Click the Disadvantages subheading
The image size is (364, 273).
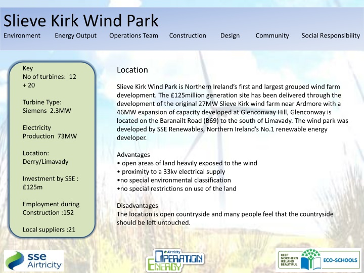(x=137, y=206)
